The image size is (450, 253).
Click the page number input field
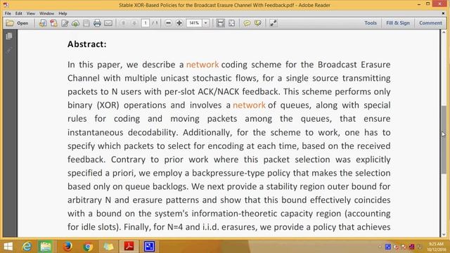point(146,23)
